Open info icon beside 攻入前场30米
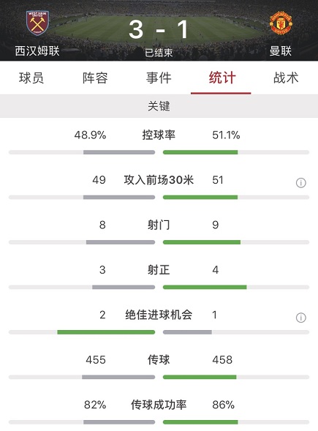The image size is (318, 431). click(x=301, y=182)
